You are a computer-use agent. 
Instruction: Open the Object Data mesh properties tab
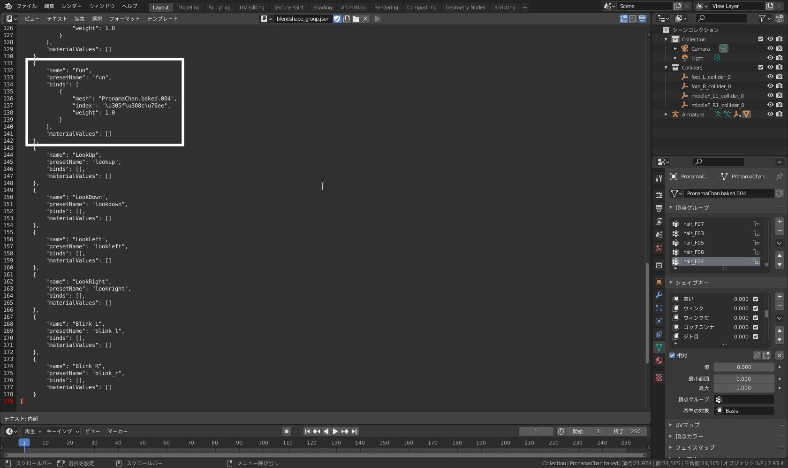click(x=659, y=347)
